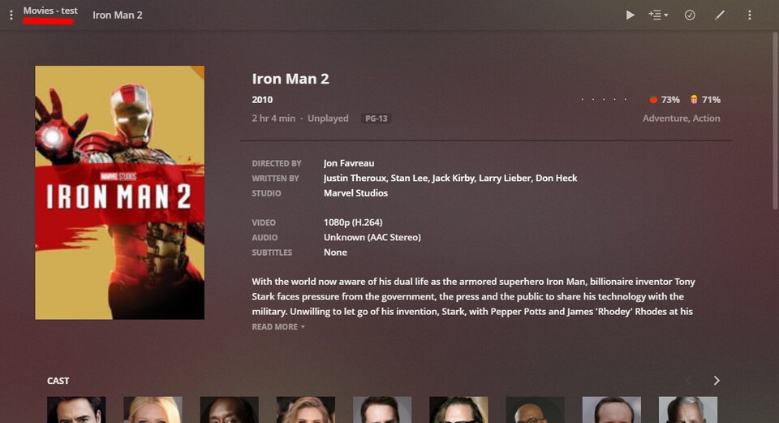Expand the summary with READ MORE
Viewport: 779px width, 423px height.
pos(278,326)
